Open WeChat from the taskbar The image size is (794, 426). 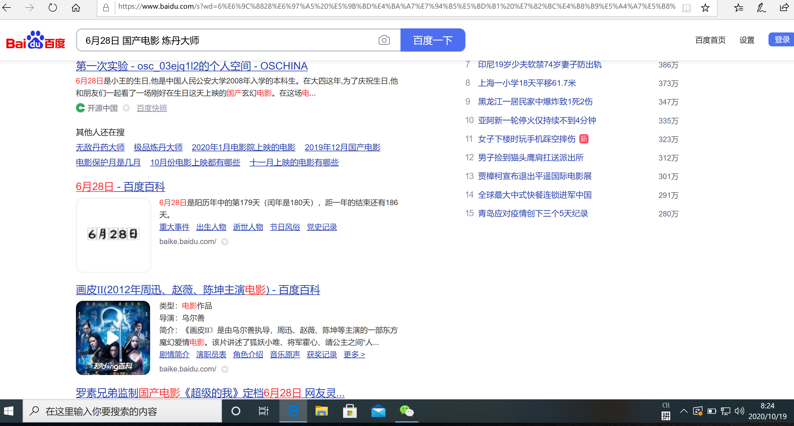(x=407, y=411)
